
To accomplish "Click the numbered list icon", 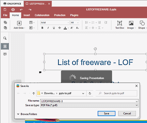I will (x=93, y=22).
